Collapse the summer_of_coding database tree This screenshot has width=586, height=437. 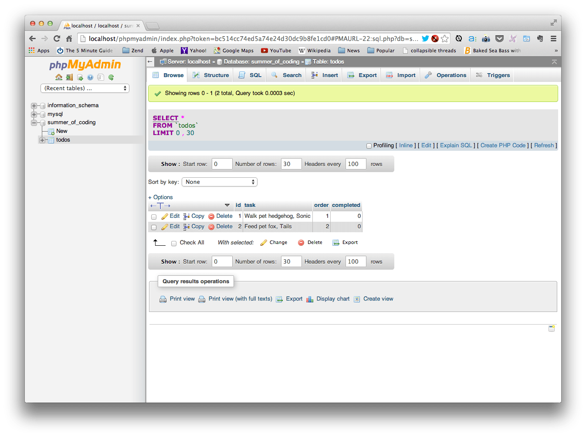pos(34,122)
